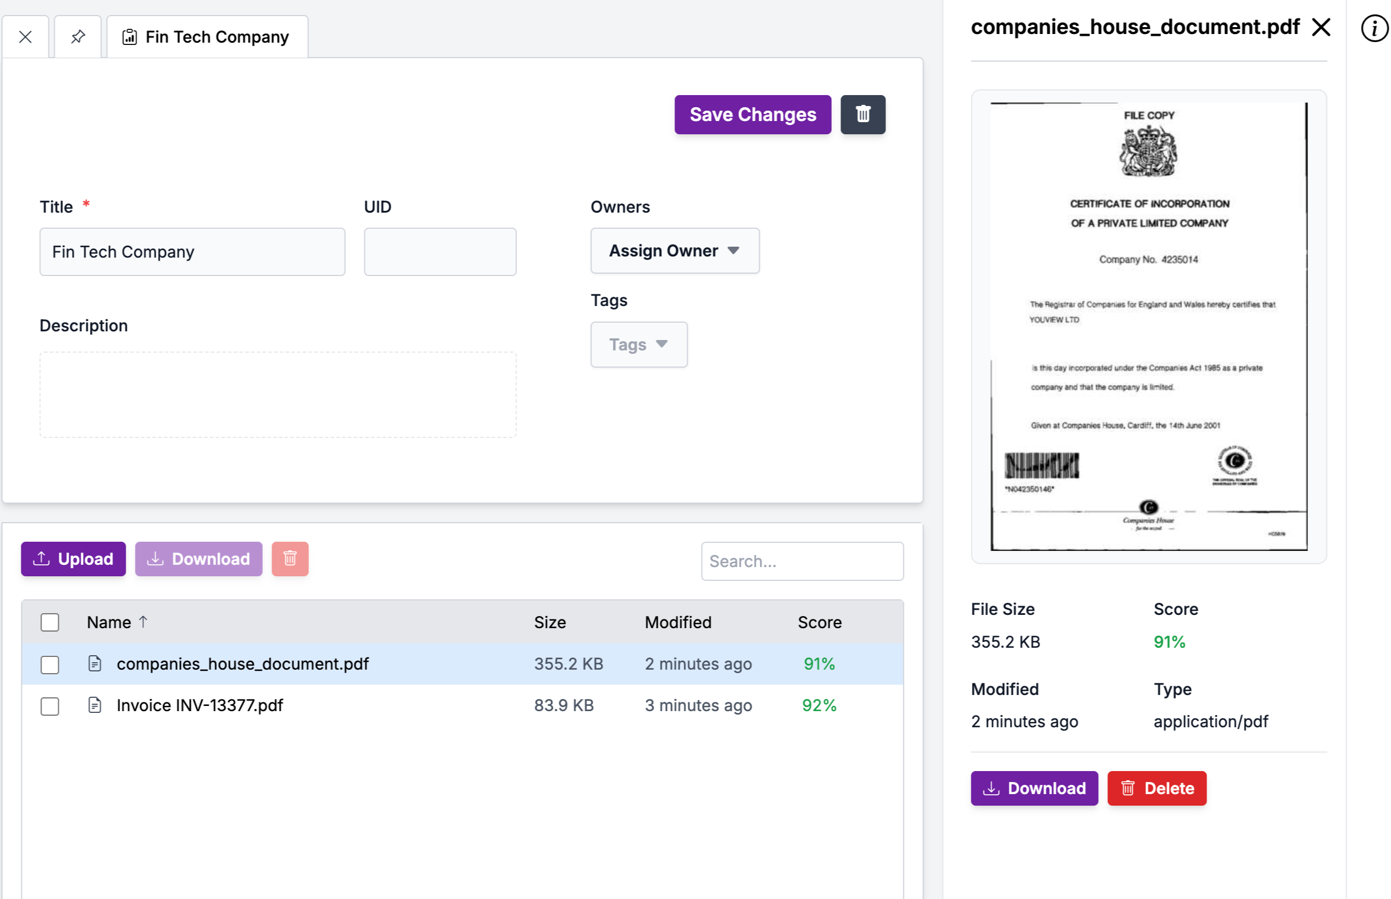Click the pin icon next to the tab
This screenshot has height=899, width=1391.
pos(78,36)
